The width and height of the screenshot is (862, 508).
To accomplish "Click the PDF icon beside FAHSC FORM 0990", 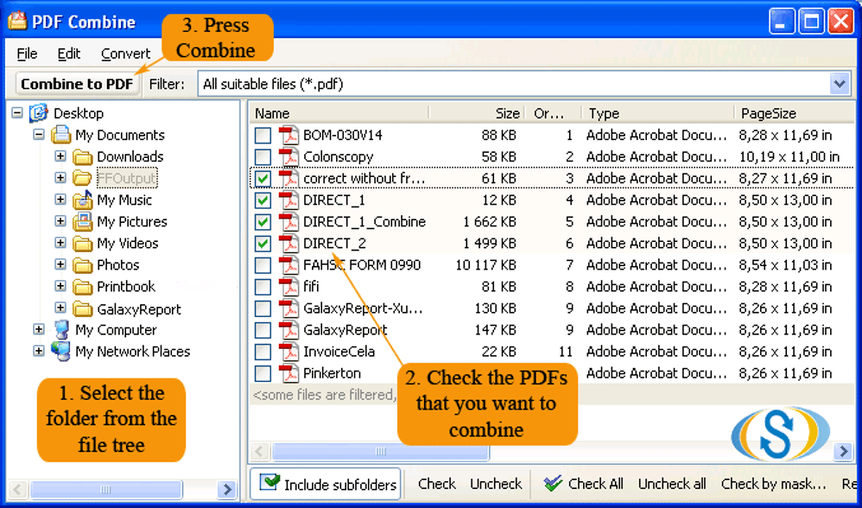I will [x=288, y=265].
